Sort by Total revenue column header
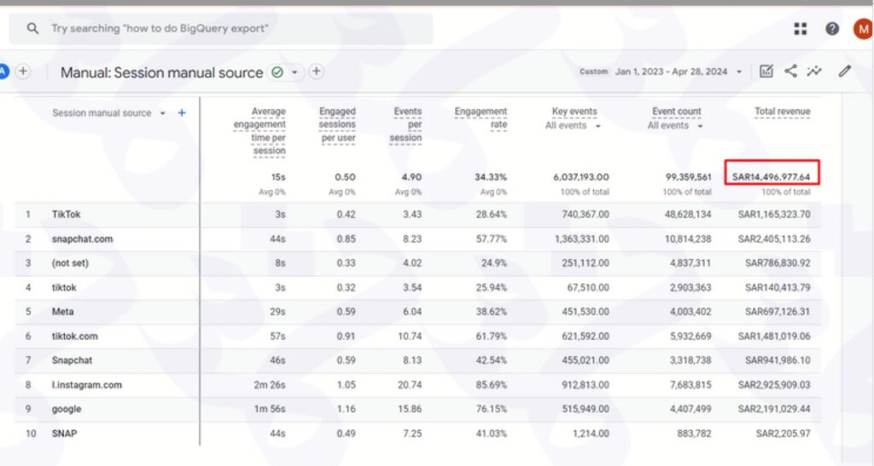The height and width of the screenshot is (466, 874). 782,112
